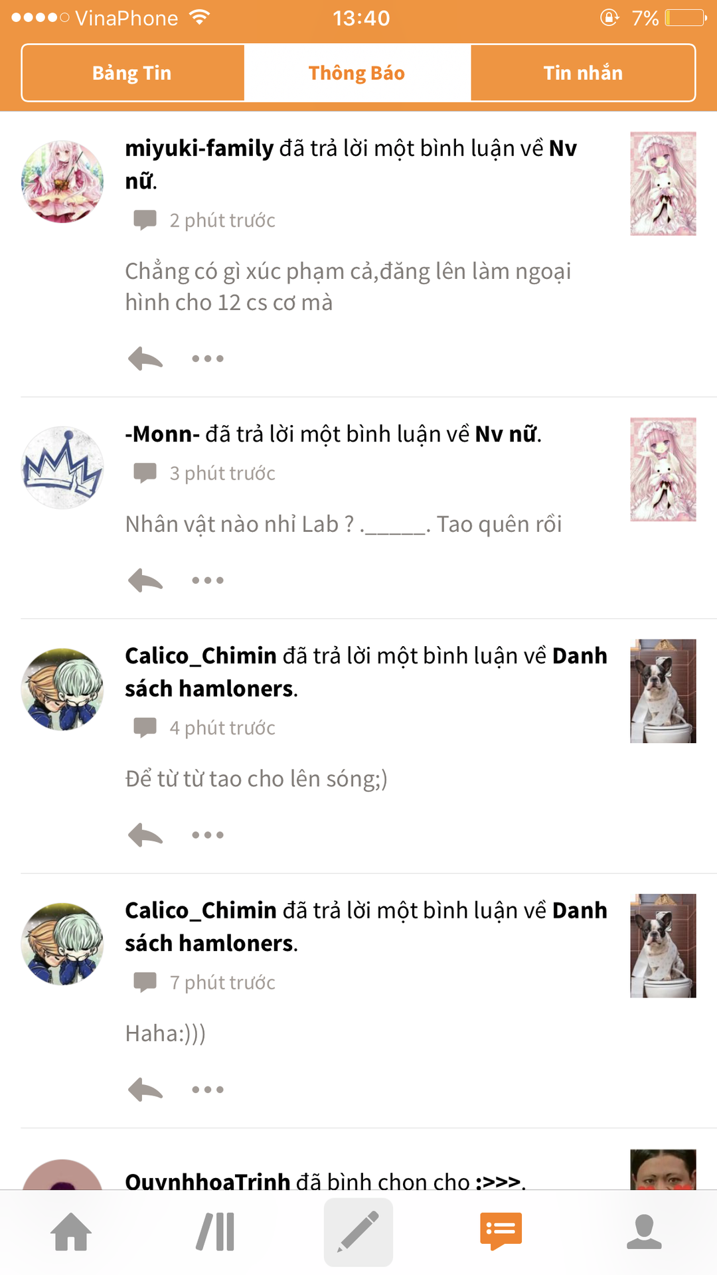Open more options under miyuki-family's comment
717x1275 pixels.
click(208, 359)
